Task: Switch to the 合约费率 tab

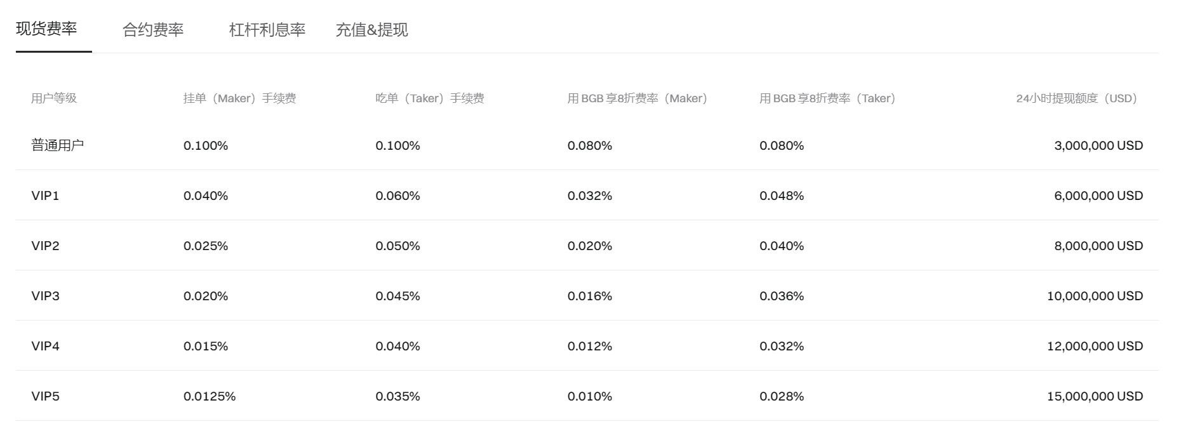Action: pyautogui.click(x=153, y=30)
